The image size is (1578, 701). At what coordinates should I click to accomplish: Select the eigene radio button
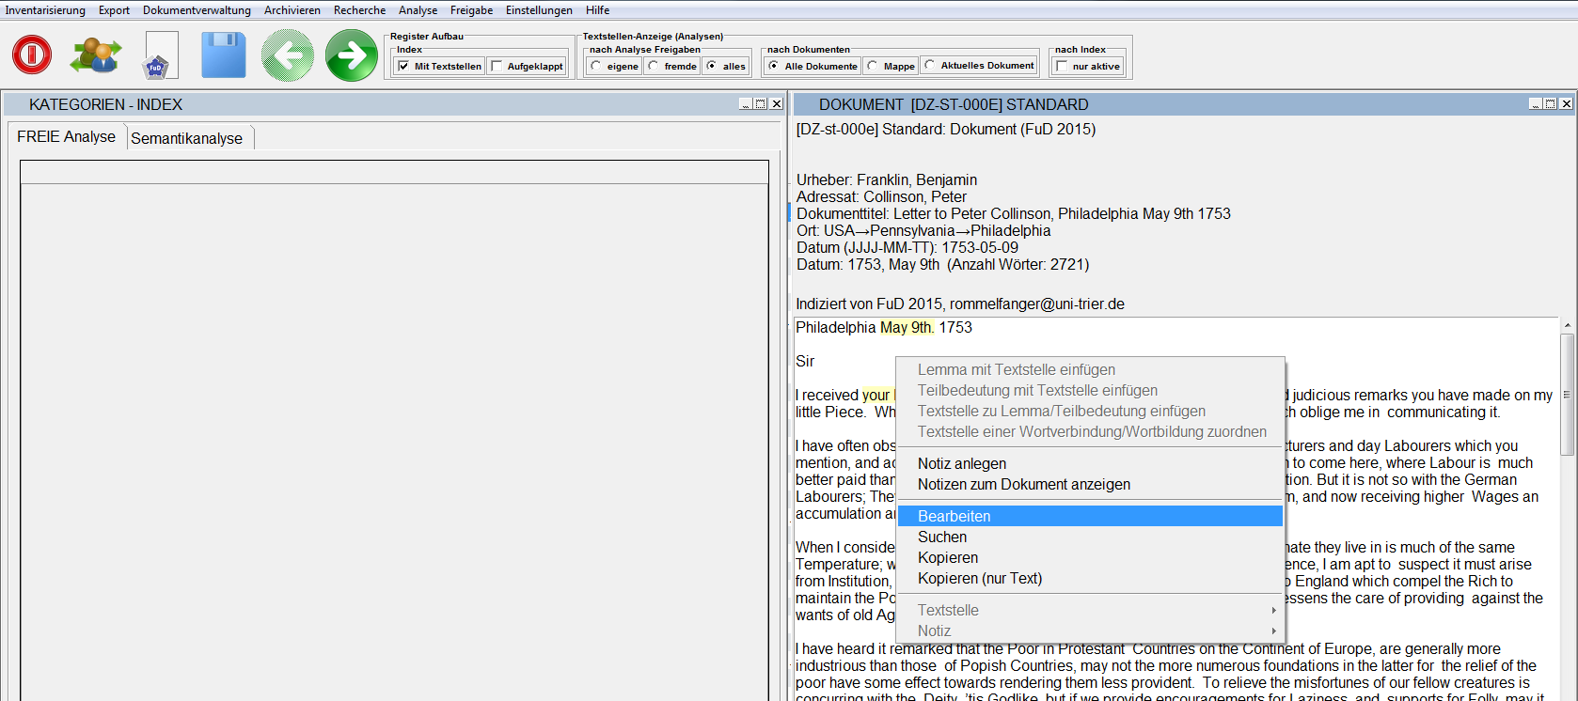click(x=596, y=66)
